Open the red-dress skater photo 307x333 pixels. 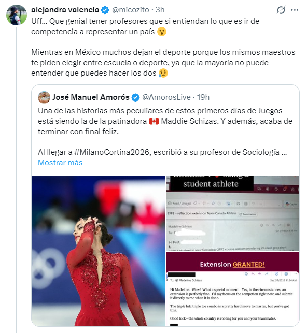coord(98,251)
